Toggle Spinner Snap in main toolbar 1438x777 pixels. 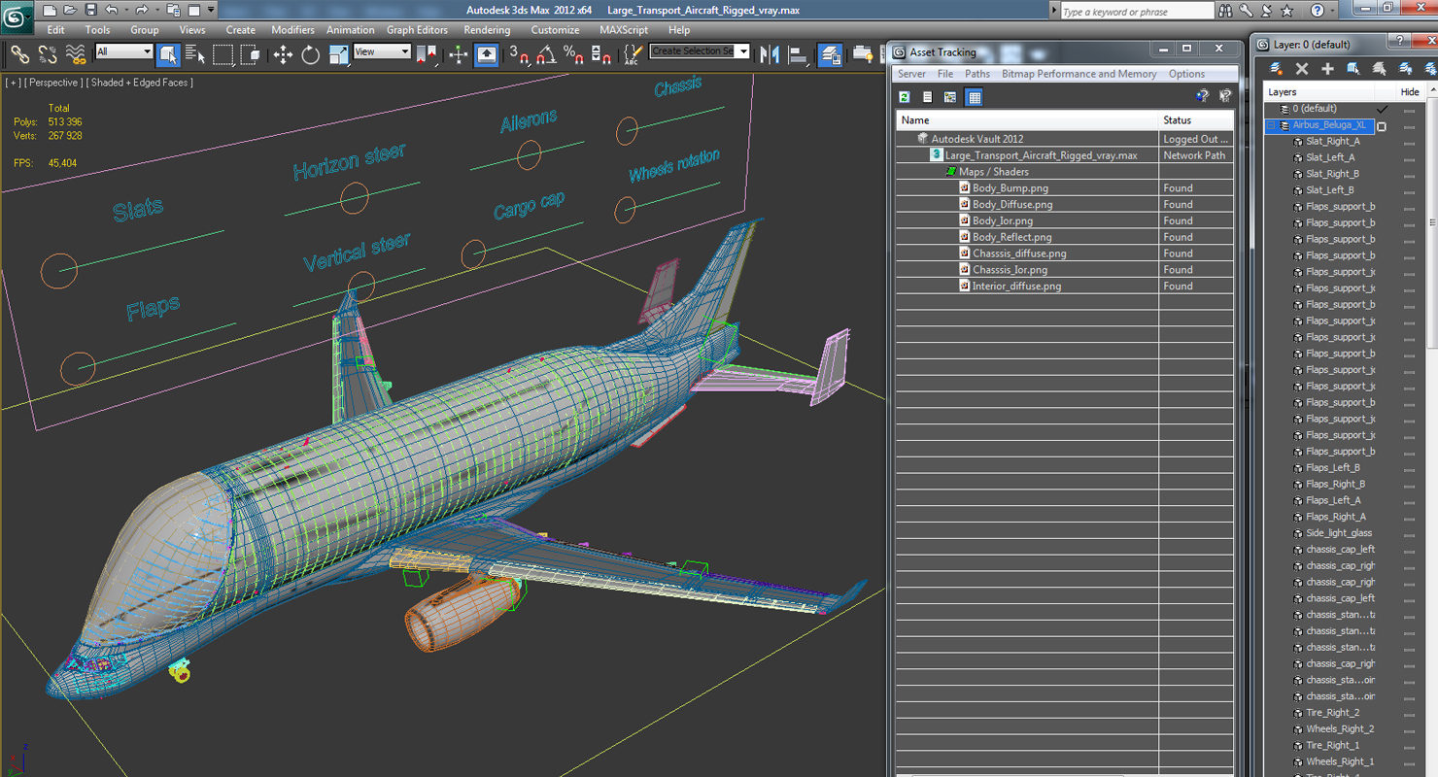(x=601, y=54)
